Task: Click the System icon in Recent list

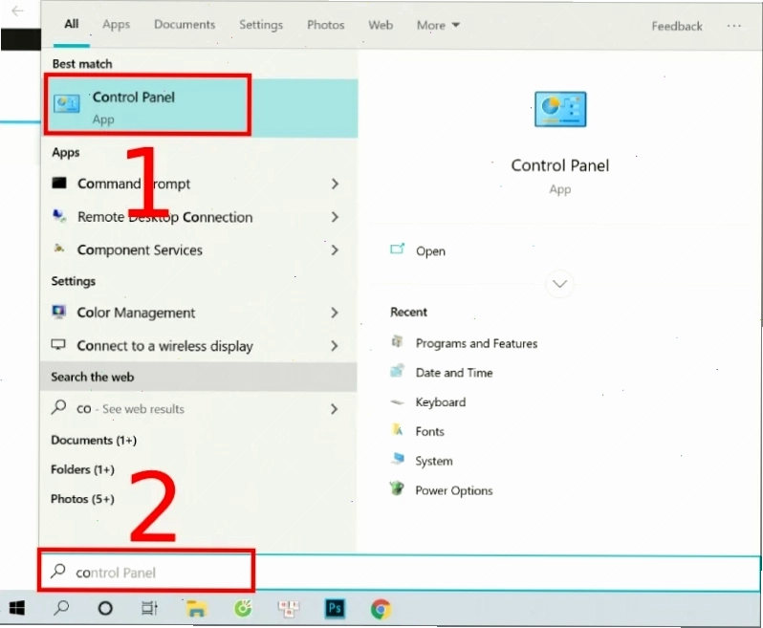Action: 398,459
